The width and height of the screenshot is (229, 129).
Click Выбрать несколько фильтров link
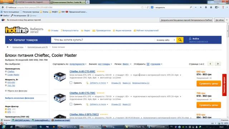pos(20,98)
